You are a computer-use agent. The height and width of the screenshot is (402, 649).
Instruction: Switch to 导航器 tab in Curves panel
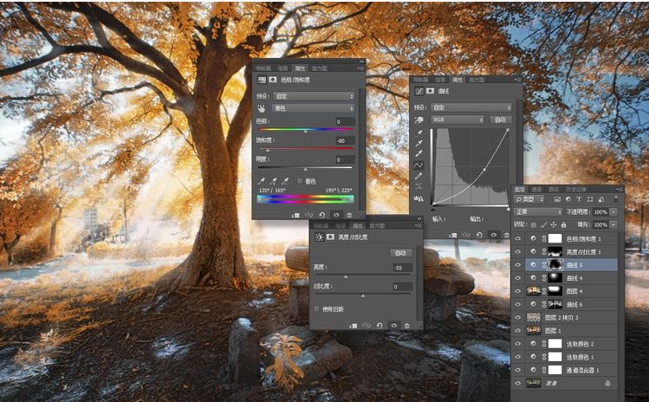pyautogui.click(x=420, y=80)
